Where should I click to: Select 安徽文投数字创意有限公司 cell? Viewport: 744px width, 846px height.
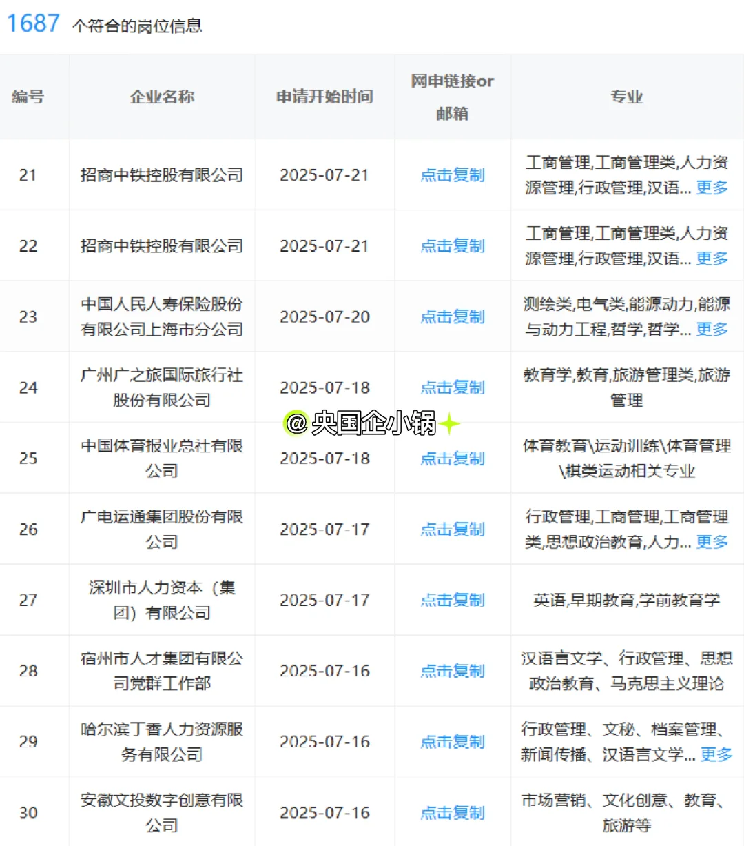point(162,813)
